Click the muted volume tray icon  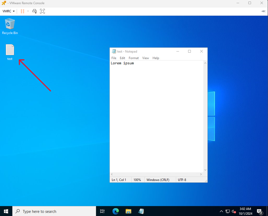pos(234,211)
